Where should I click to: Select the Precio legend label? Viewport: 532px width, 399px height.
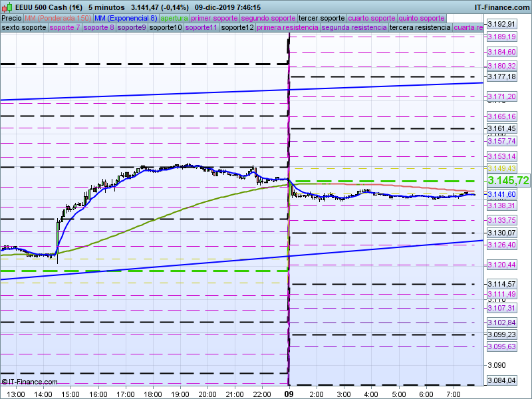11,18
